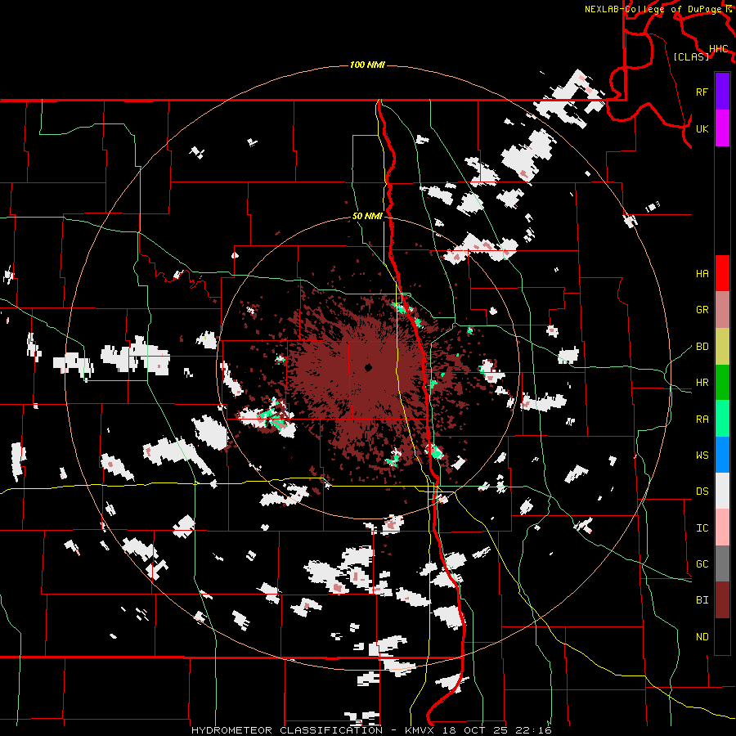Click the 'UK' legend label text
The image size is (736, 736).
pos(702,128)
